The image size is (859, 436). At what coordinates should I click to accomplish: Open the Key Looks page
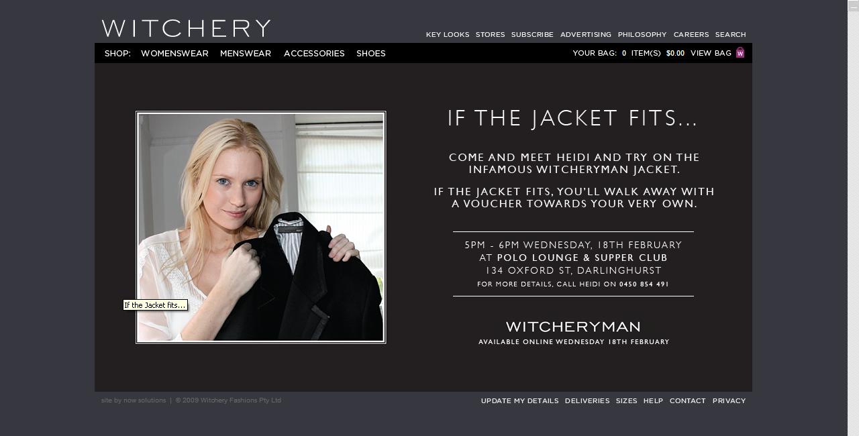click(448, 34)
